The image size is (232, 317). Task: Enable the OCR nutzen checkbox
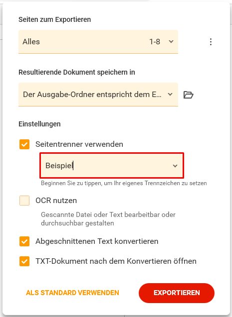[24, 201]
